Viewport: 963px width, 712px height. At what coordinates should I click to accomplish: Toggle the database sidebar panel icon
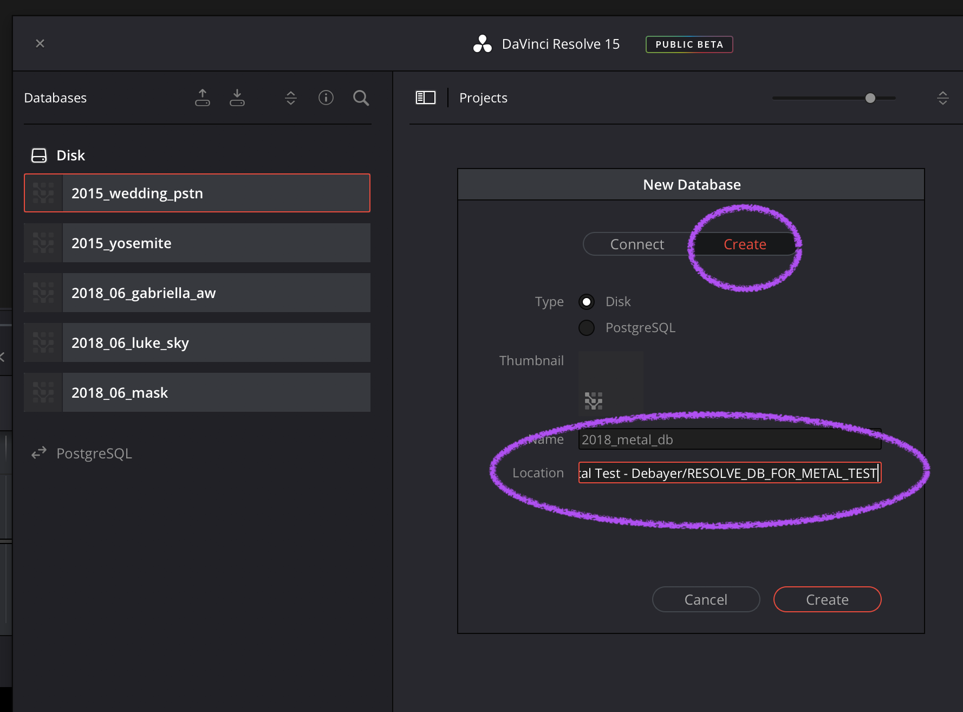pos(426,98)
